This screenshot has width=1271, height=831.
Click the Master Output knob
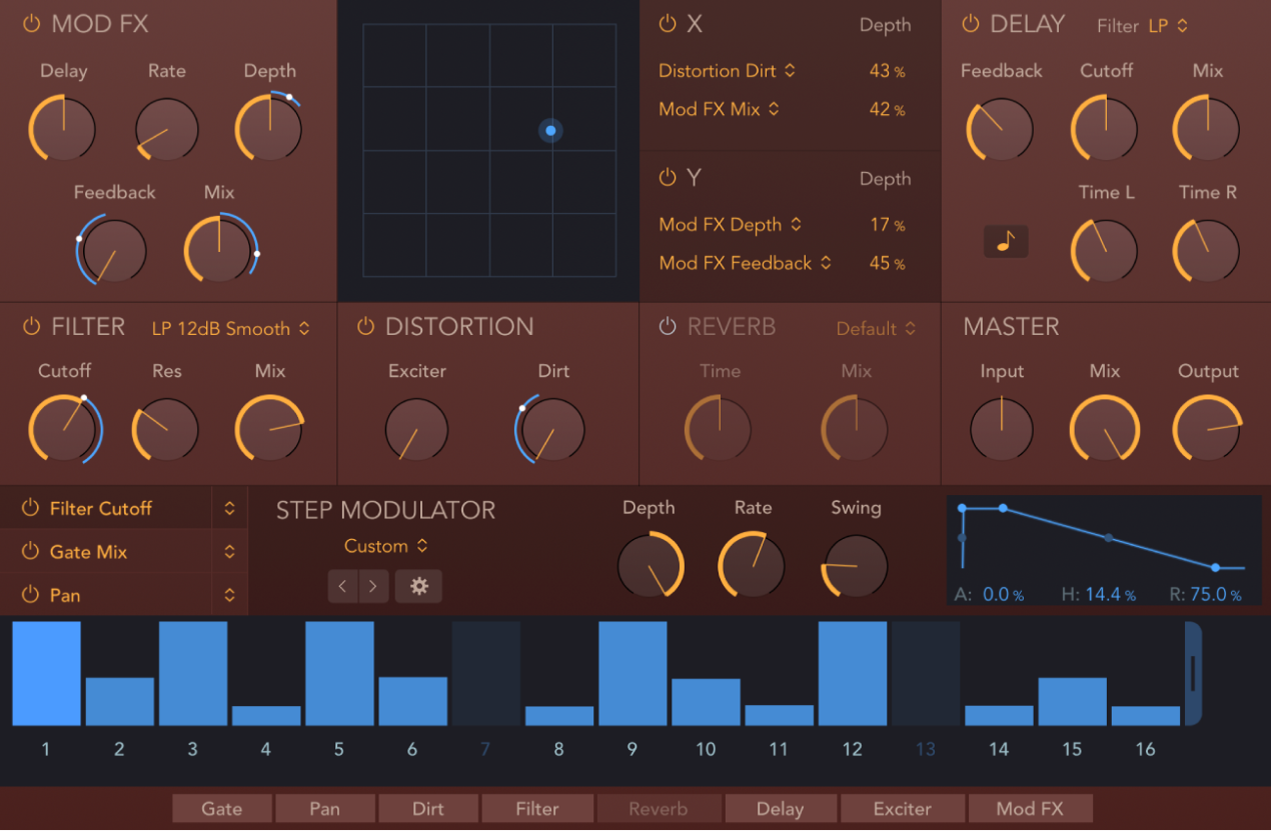click(1207, 430)
